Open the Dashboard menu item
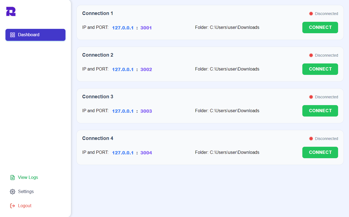This screenshot has height=217, width=349. point(35,35)
